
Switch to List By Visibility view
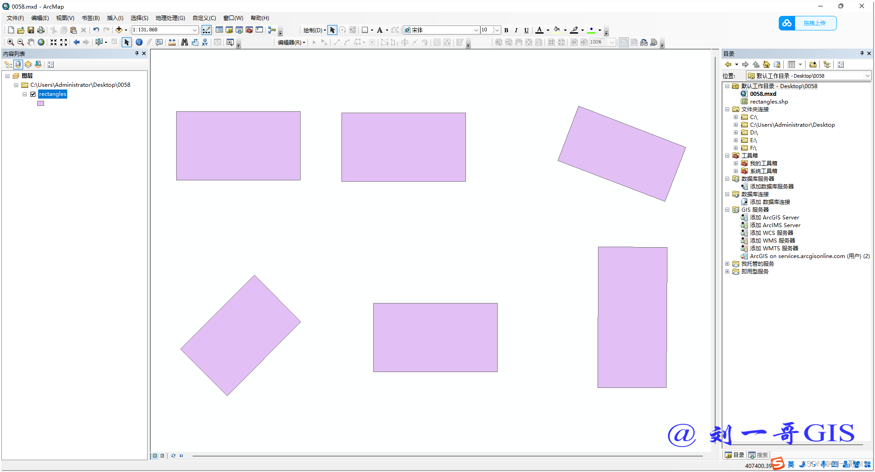[x=28, y=65]
